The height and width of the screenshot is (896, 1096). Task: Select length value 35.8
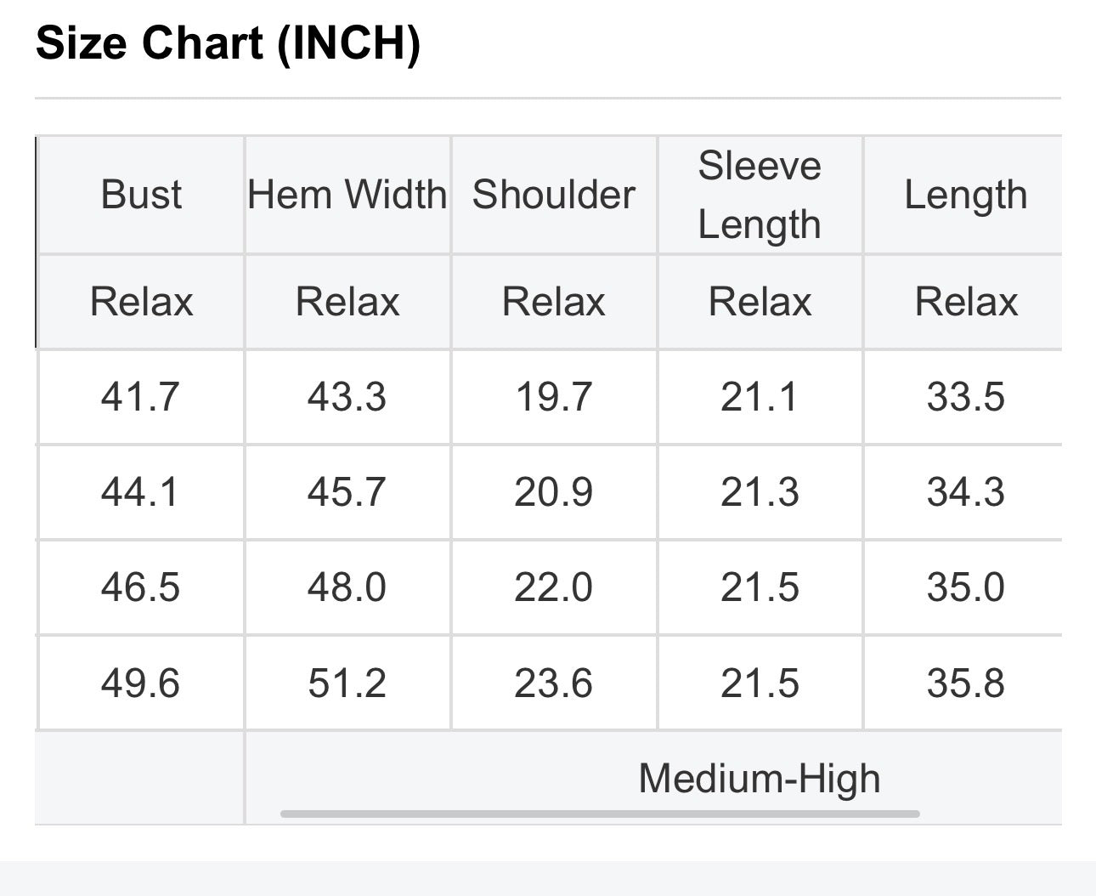[x=966, y=683]
